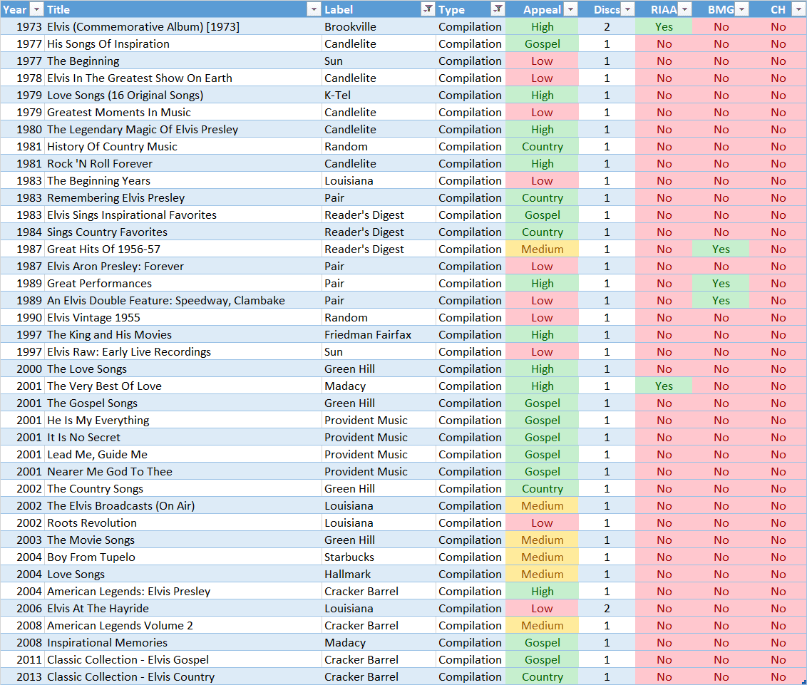
Task: Click 'Classic Collection - Elvis Gospel' cell
Action: point(183,660)
